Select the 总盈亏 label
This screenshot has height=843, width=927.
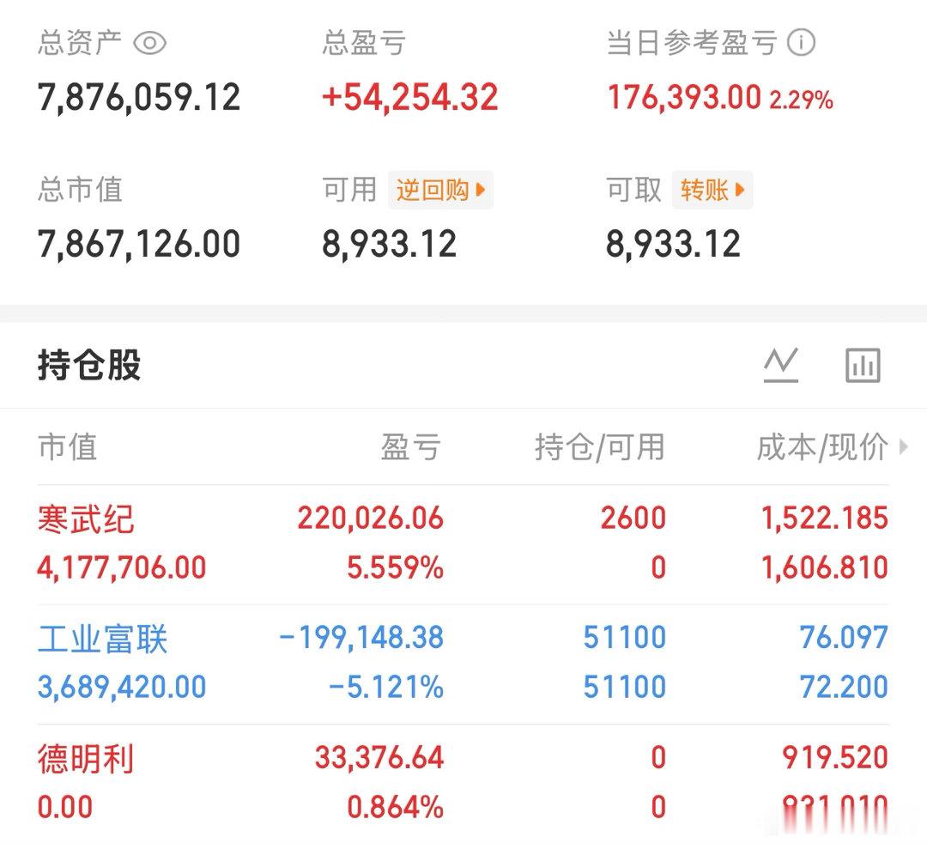coord(364,43)
